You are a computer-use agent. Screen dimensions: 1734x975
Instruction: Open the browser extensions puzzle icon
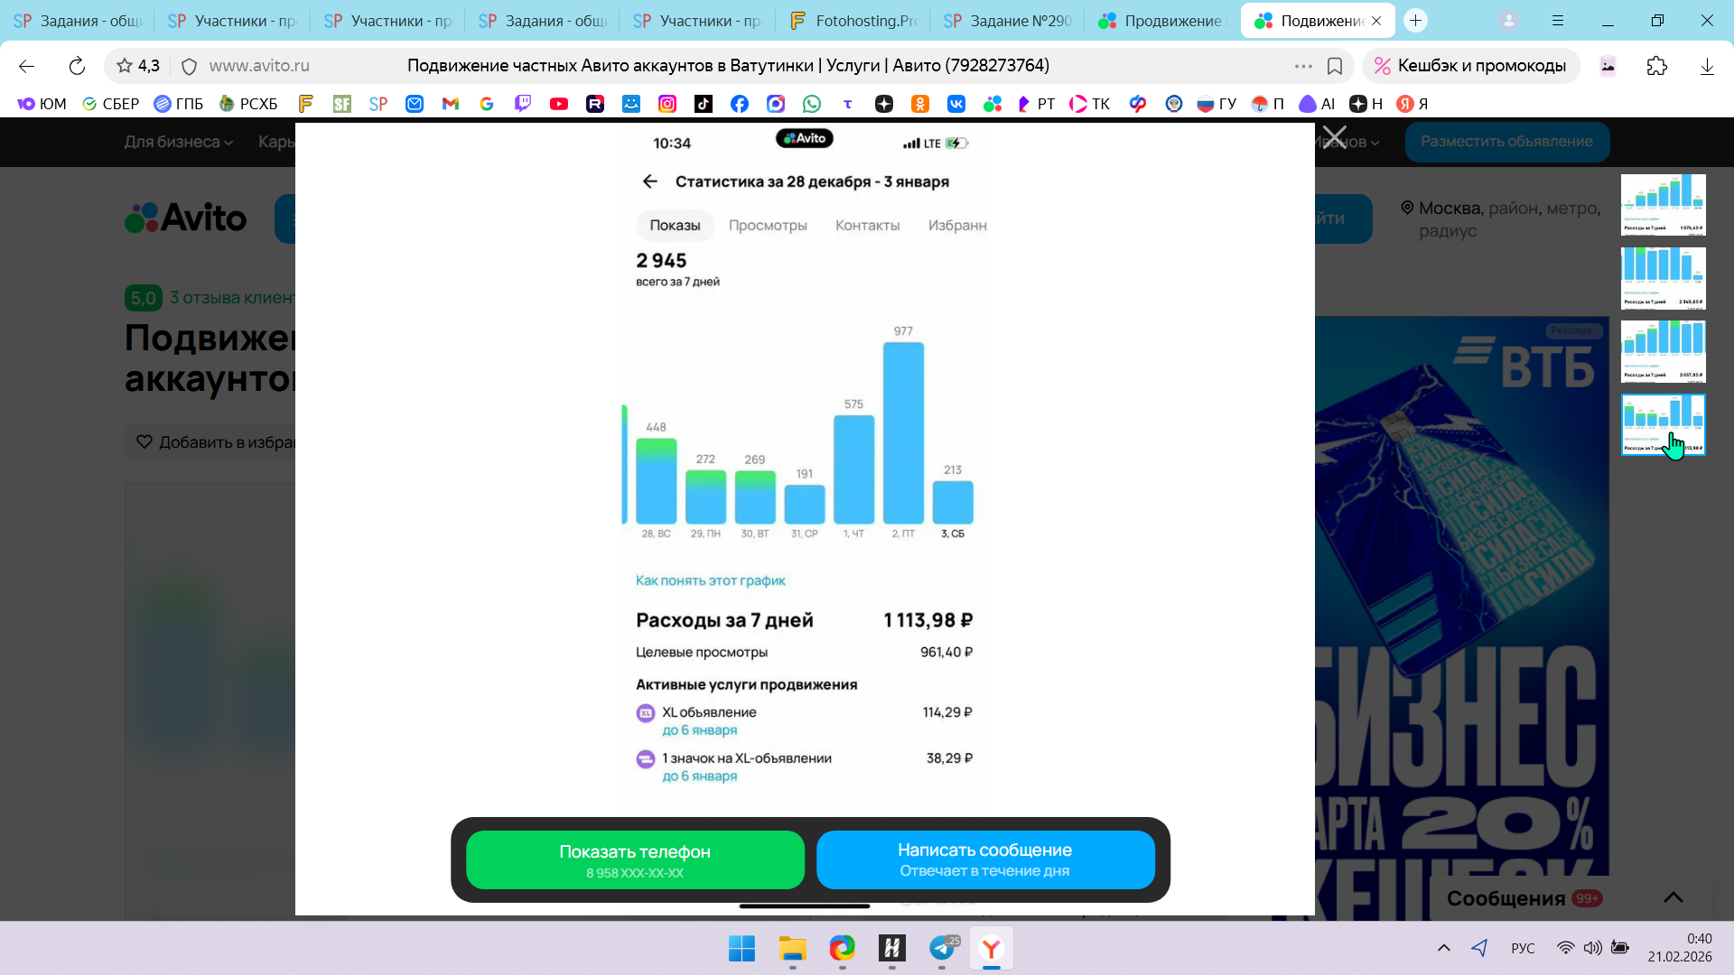pos(1656,66)
